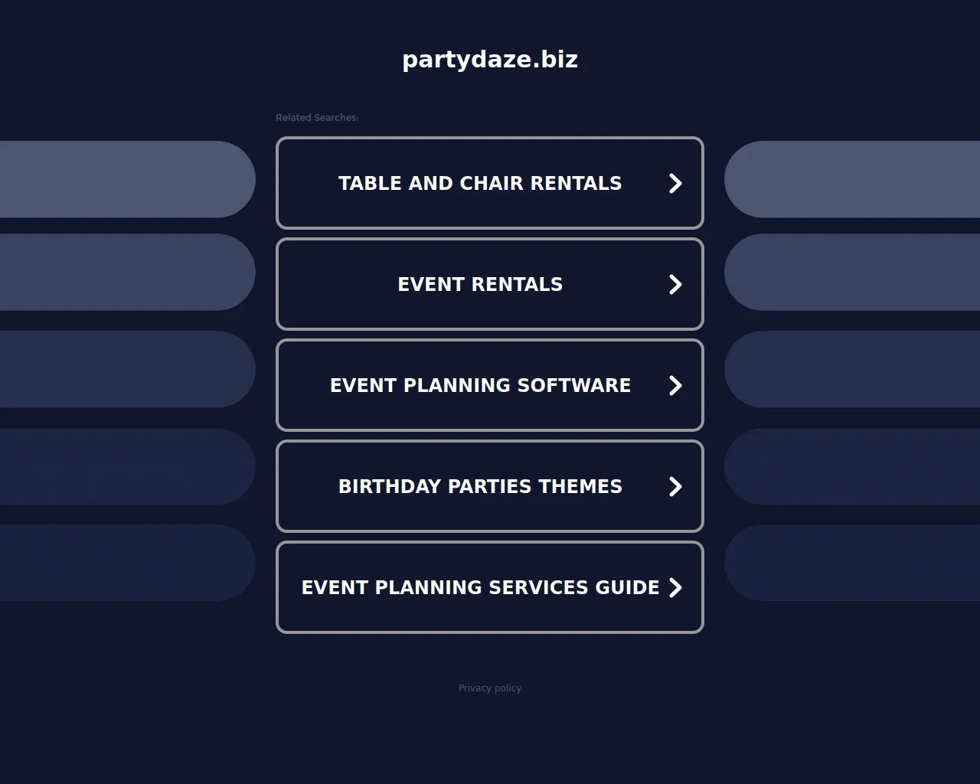Click the second left-side decorative bar
This screenshot has height=784, width=980.
122,272
